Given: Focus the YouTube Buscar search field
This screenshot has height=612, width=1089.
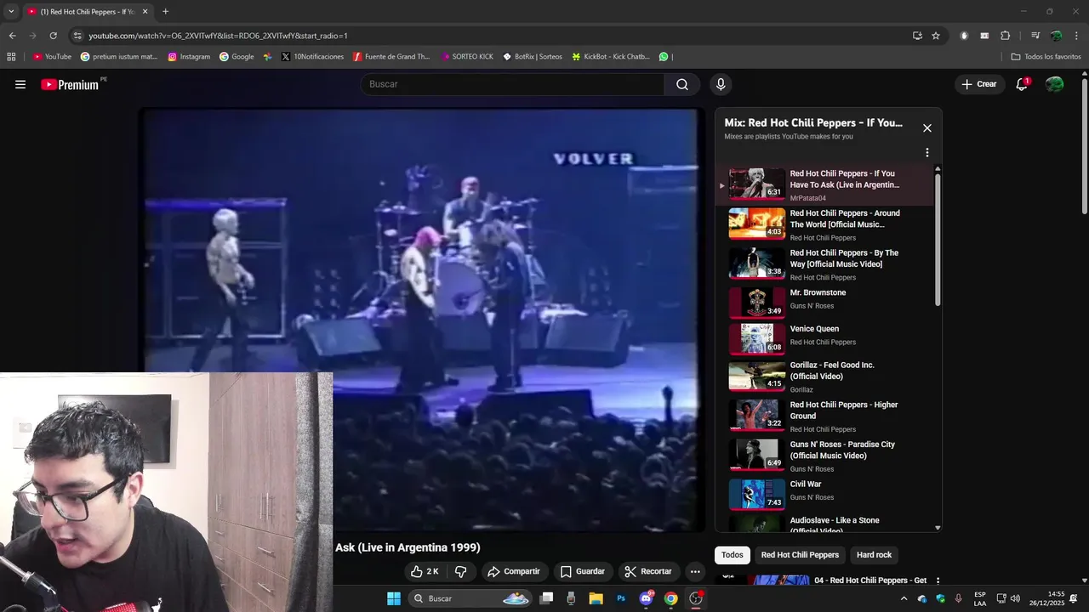Looking at the screenshot, I should tap(512, 84).
